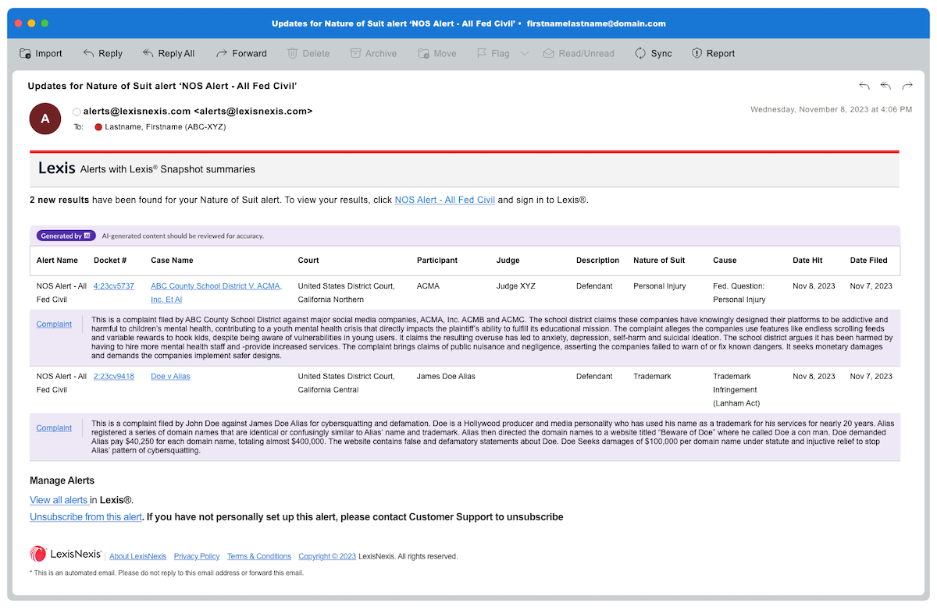Click 'Judge XYZ' cell

[x=516, y=286]
